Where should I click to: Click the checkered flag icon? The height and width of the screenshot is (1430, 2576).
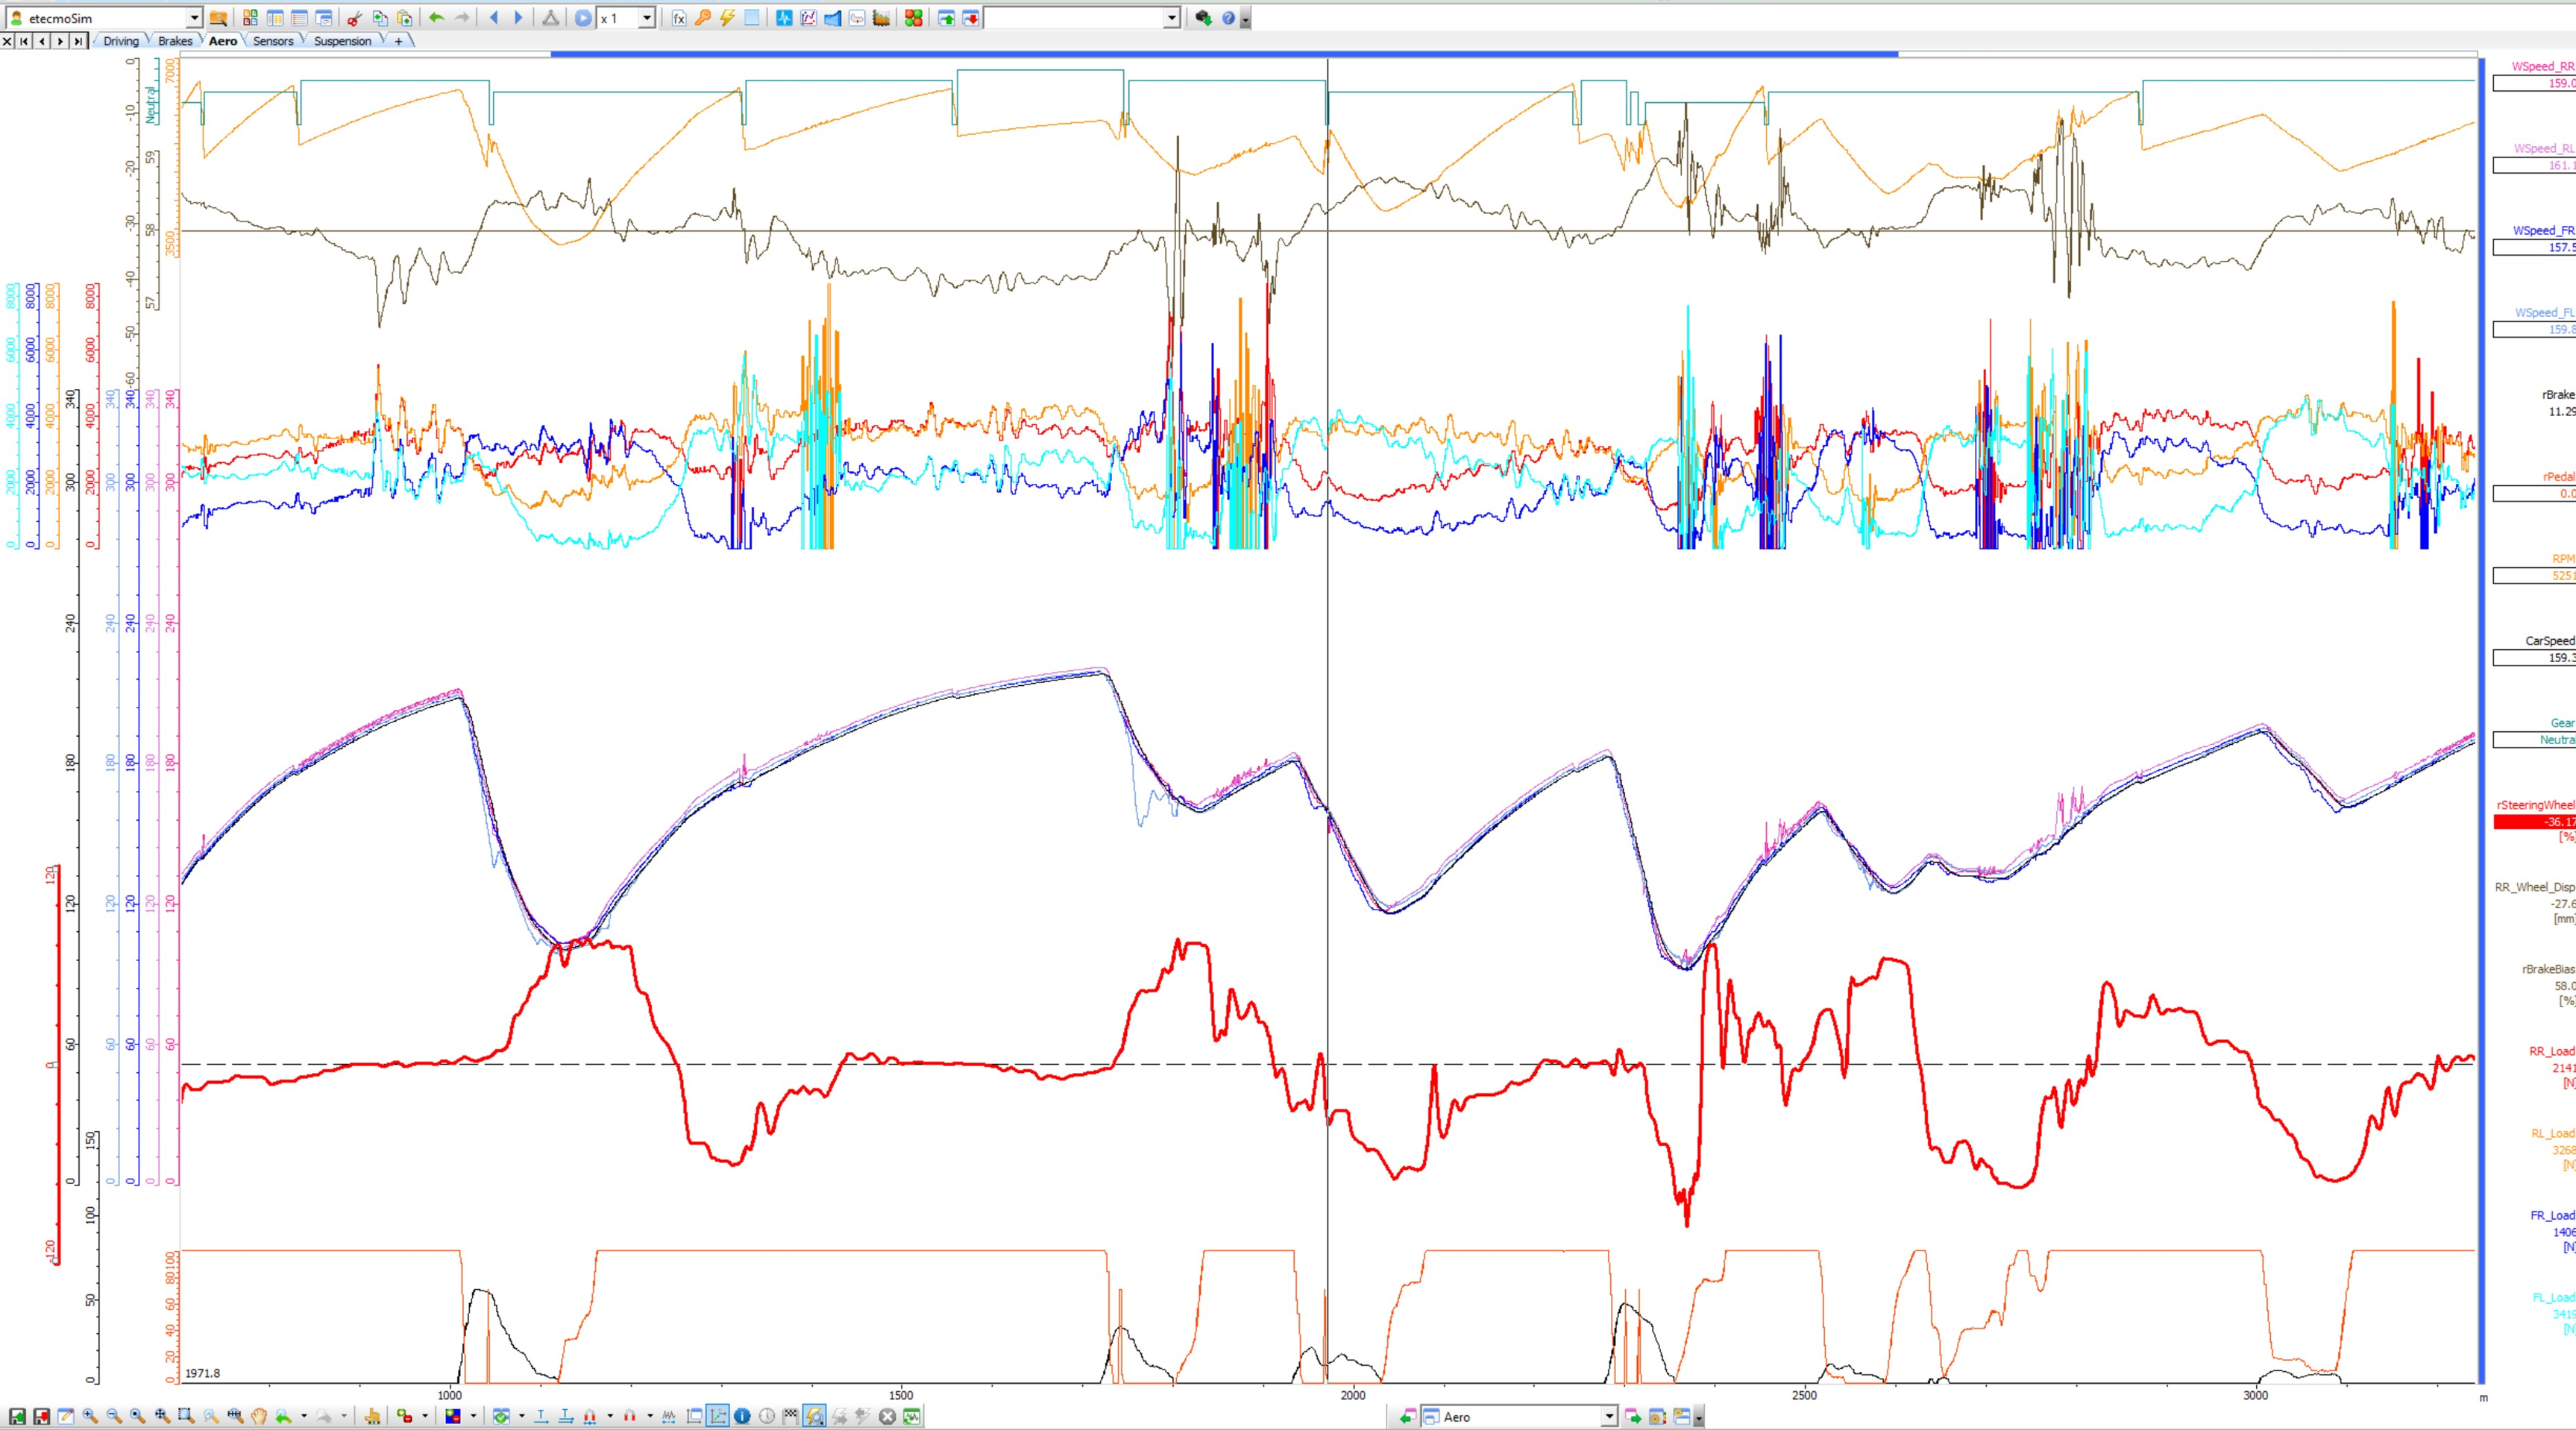(791, 1416)
